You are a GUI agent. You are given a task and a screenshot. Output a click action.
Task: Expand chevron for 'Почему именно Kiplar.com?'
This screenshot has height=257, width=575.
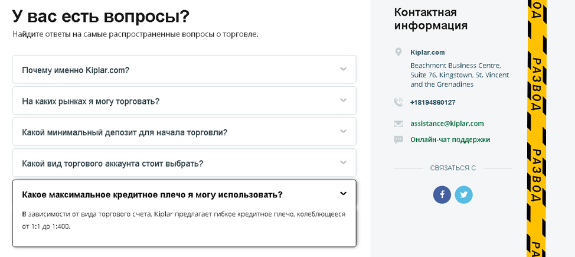pos(343,69)
